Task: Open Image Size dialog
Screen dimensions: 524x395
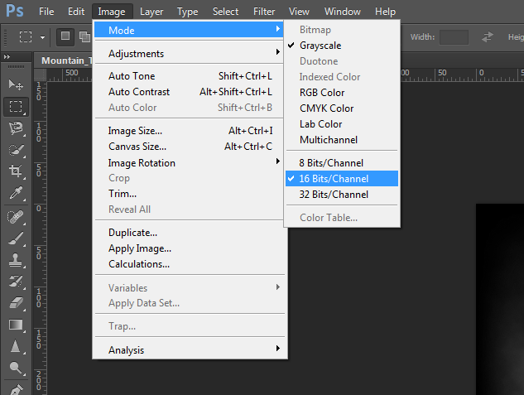Action: [x=189, y=131]
